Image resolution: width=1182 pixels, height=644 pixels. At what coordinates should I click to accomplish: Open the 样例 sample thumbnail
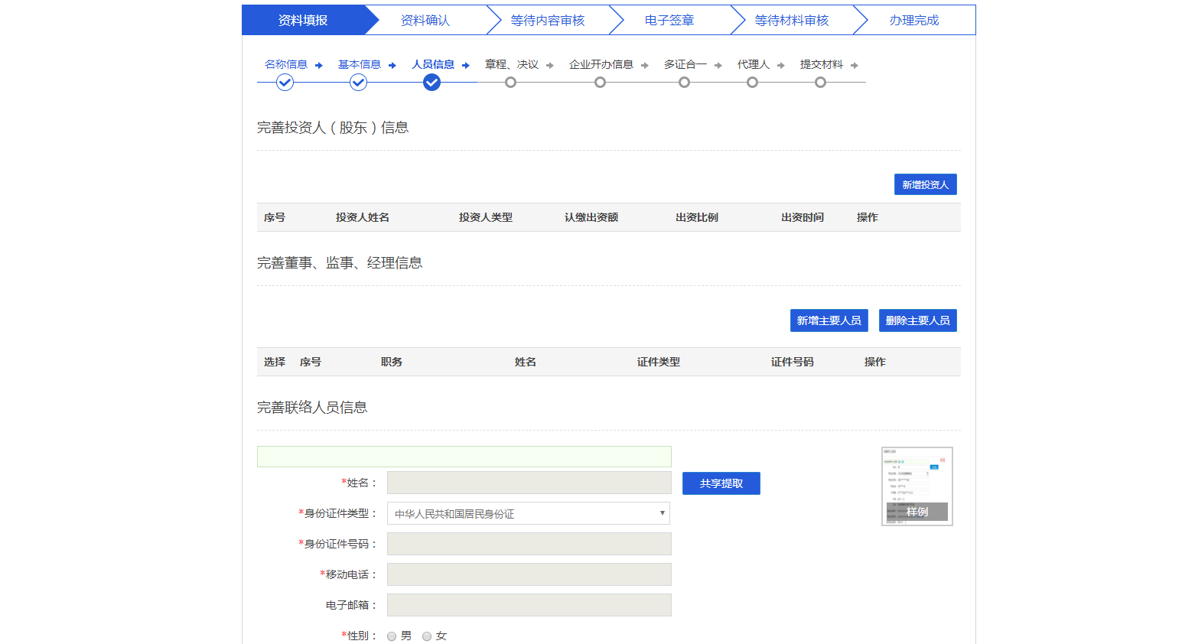[917, 486]
